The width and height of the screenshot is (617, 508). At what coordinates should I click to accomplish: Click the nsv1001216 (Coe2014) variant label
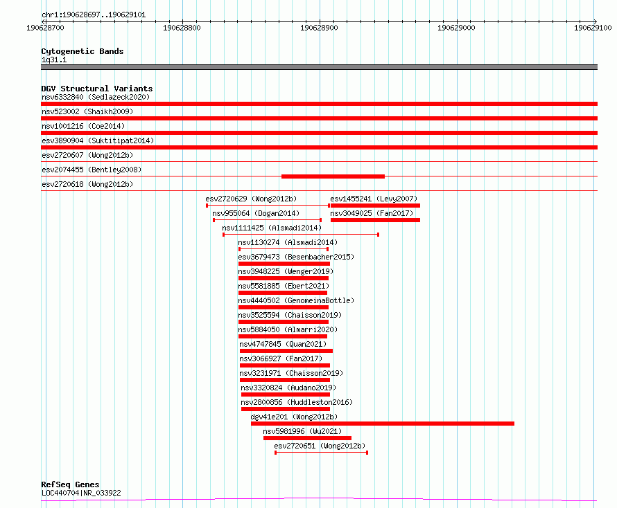[83, 126]
